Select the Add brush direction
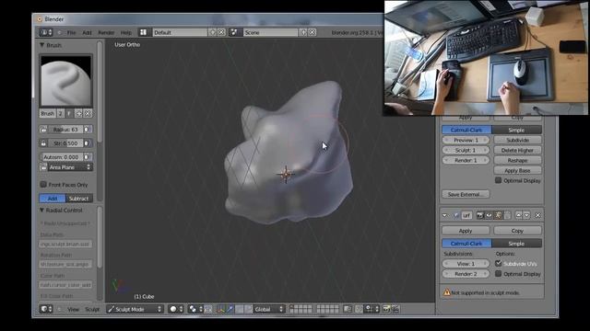Screen dimensions: 590x331 click(x=53, y=199)
